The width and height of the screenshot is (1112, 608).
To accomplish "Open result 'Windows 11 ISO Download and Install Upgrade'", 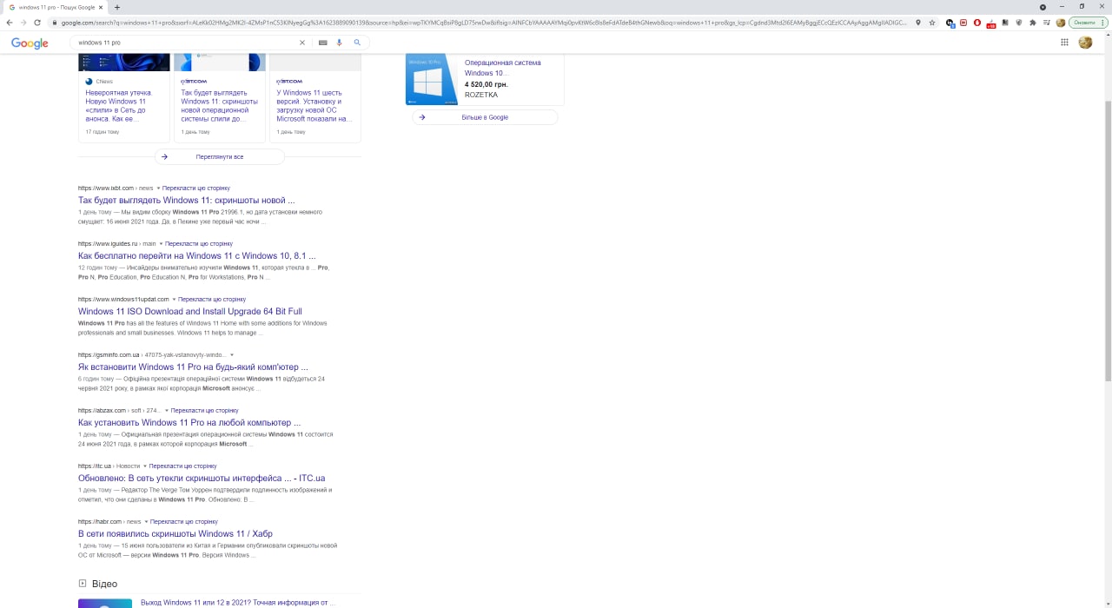I will (x=190, y=311).
